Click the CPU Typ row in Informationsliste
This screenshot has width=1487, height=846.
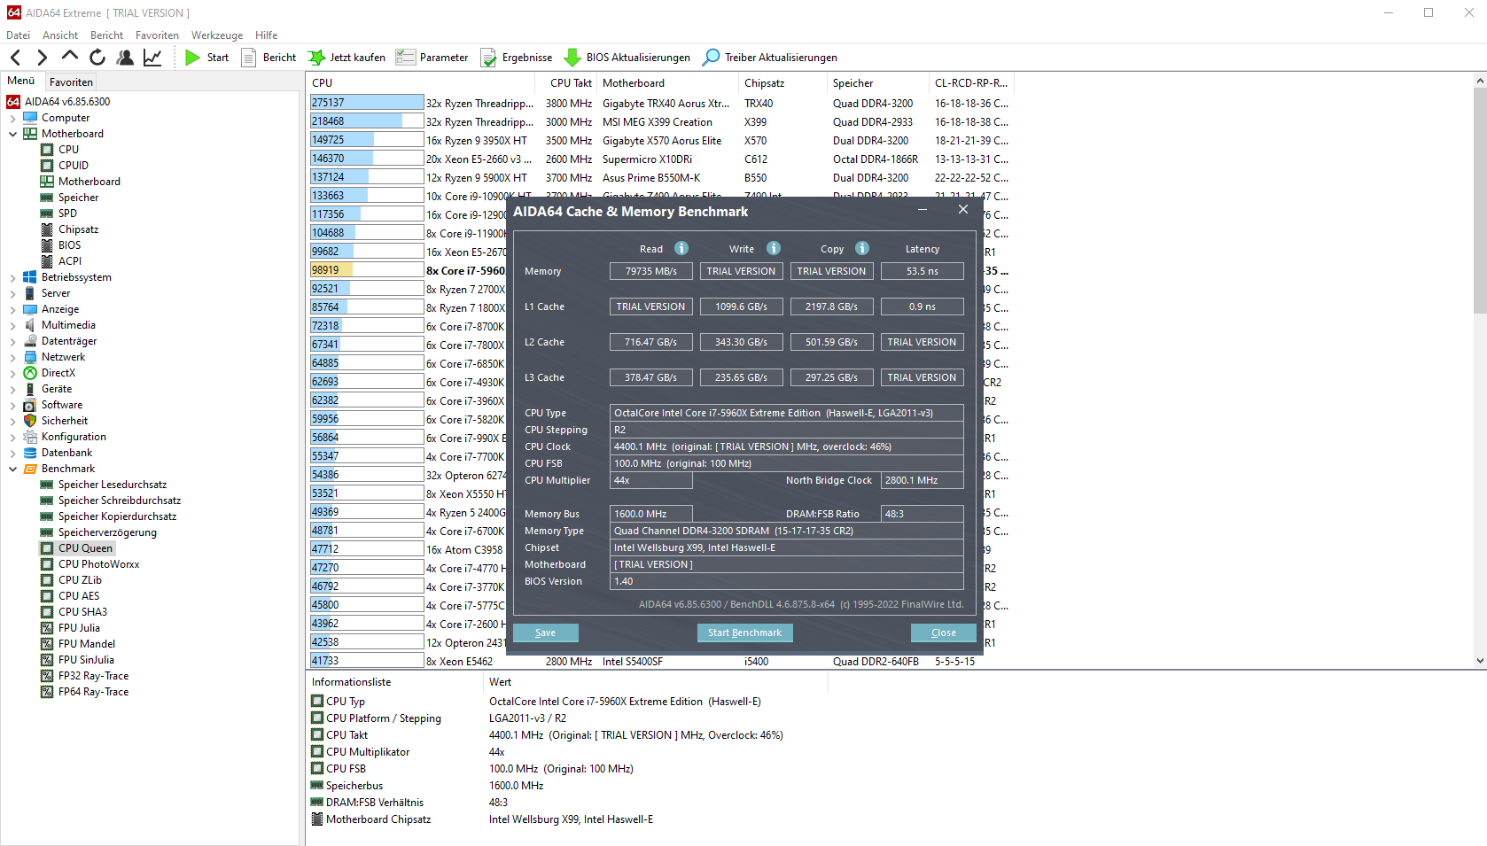(567, 702)
